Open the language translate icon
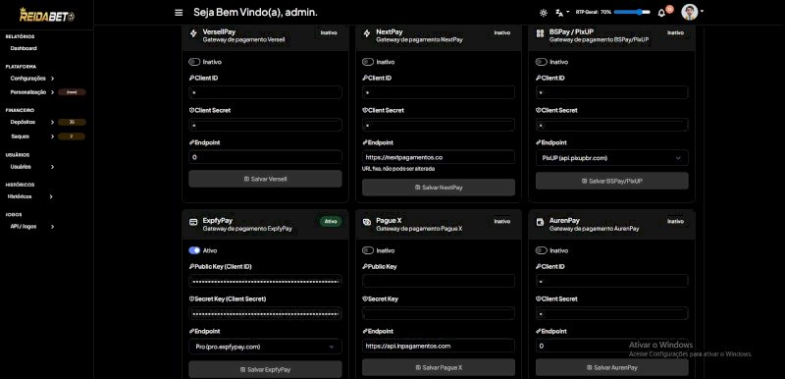Image resolution: width=785 pixels, height=379 pixels. pos(559,12)
